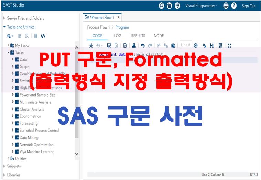Select the Data Mining folder
261x180 pixels.
coord(29,137)
